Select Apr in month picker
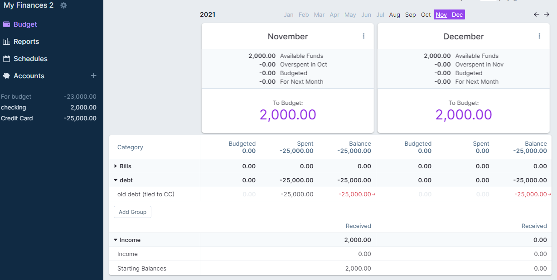Viewport: 557px width, 280px height. 334,15
